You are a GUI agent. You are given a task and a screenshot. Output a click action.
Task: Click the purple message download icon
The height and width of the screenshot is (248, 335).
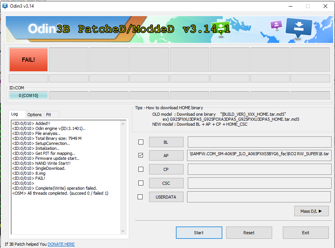point(276,26)
